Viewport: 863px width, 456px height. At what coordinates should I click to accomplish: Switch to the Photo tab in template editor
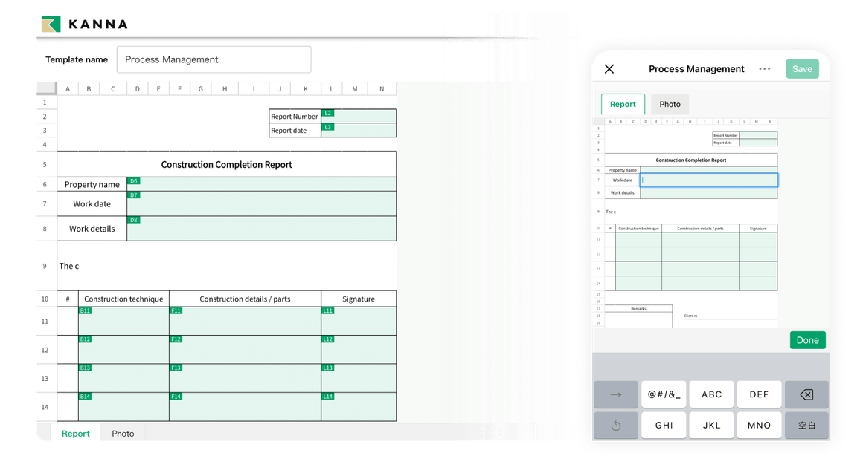click(123, 433)
